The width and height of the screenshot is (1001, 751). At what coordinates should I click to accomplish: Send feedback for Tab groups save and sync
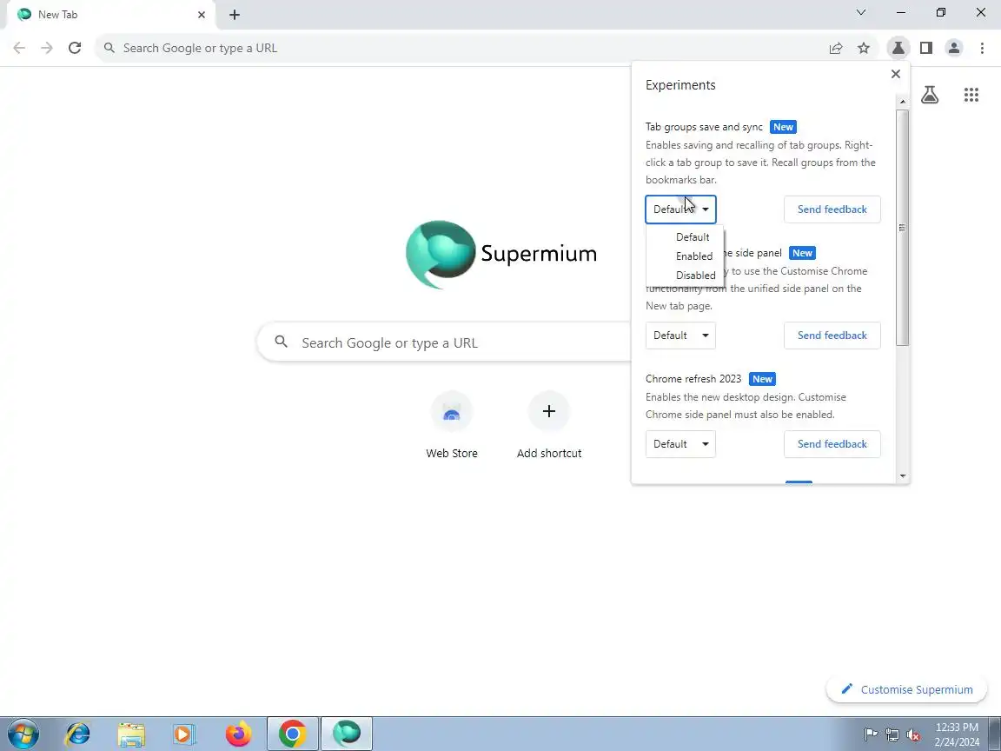[832, 209]
